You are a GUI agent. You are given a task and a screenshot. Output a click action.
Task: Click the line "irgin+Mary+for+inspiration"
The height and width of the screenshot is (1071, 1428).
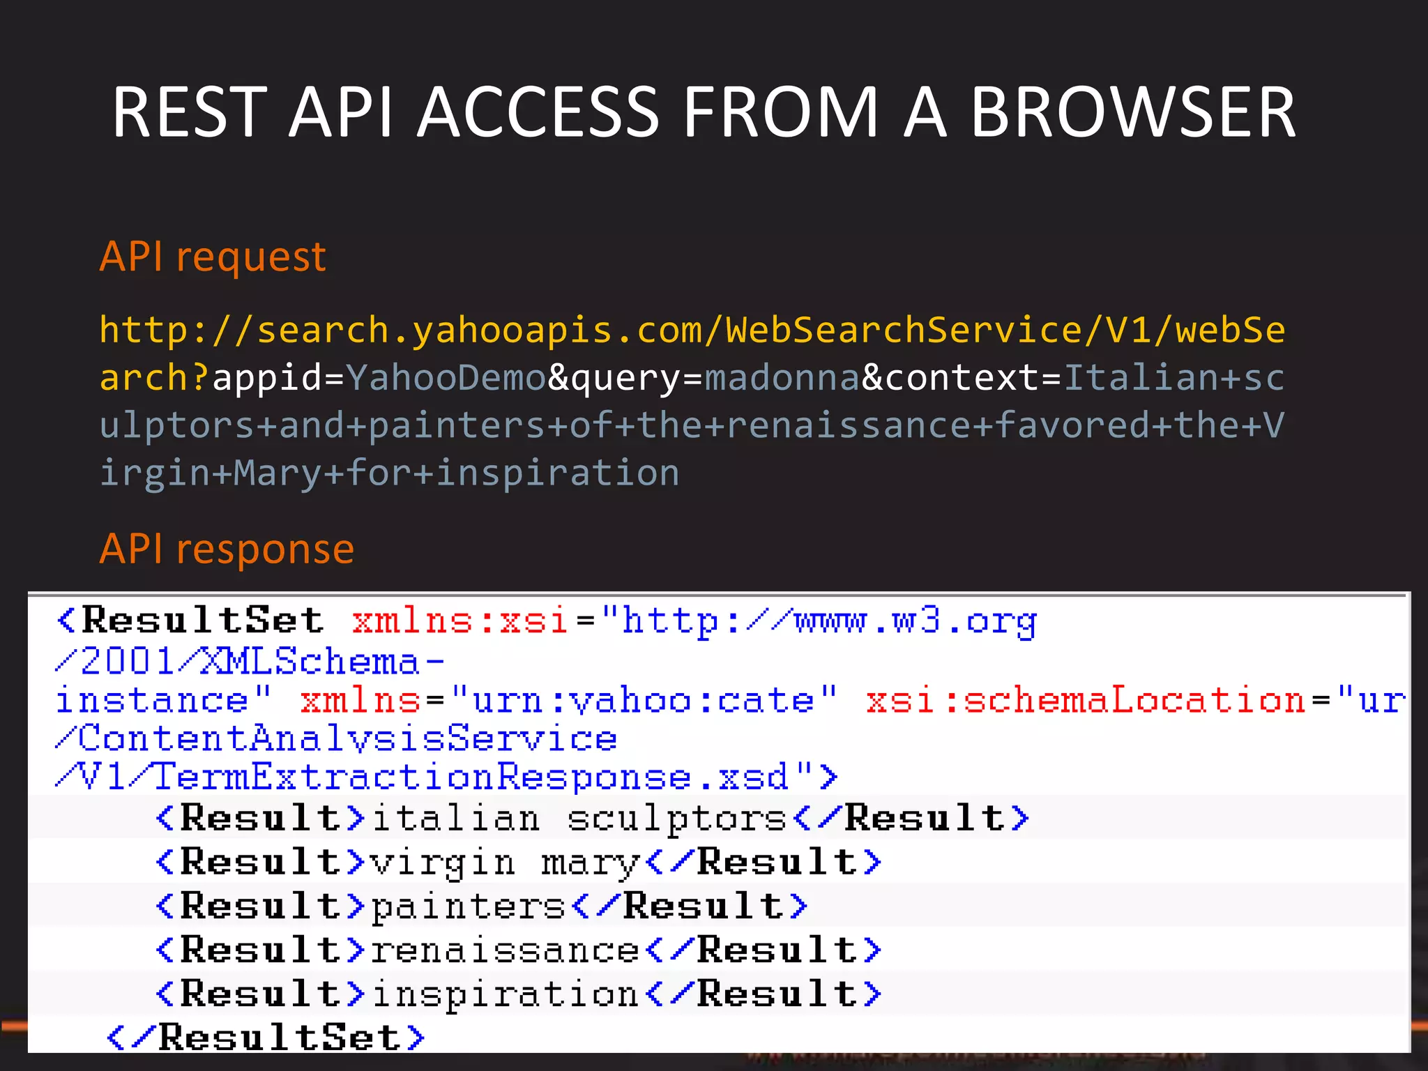point(390,473)
